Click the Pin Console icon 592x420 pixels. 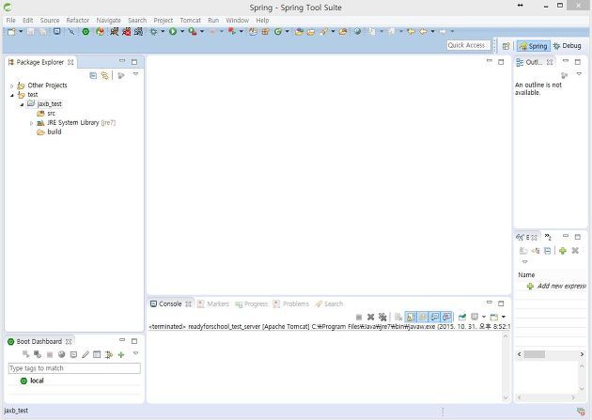[x=462, y=318]
